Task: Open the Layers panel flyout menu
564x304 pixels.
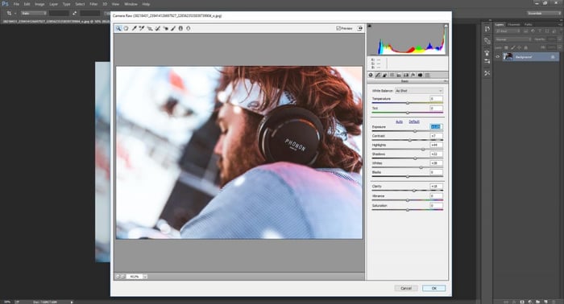Action: (560, 25)
